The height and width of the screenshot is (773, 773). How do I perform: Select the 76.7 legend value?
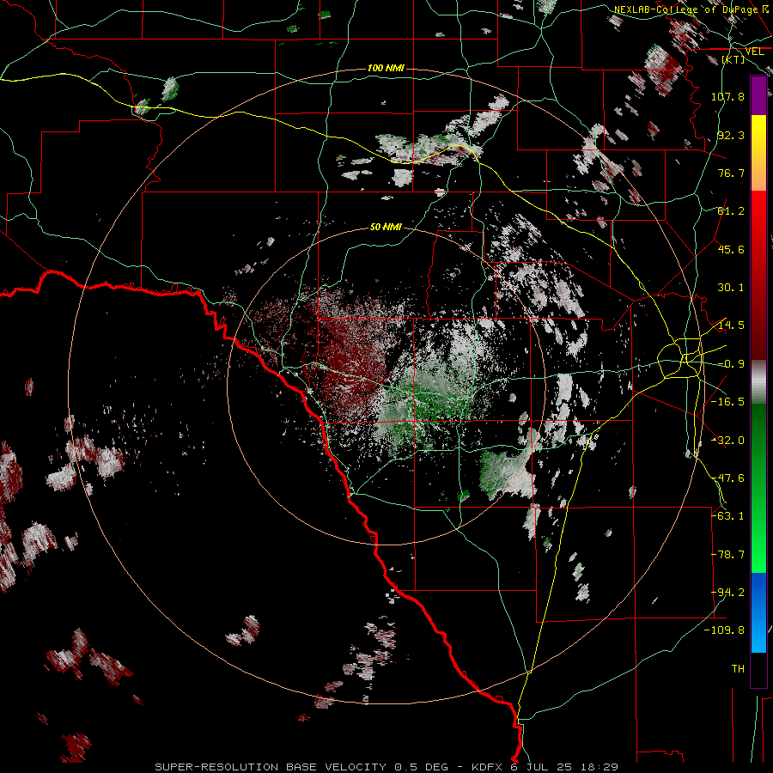pyautogui.click(x=731, y=173)
